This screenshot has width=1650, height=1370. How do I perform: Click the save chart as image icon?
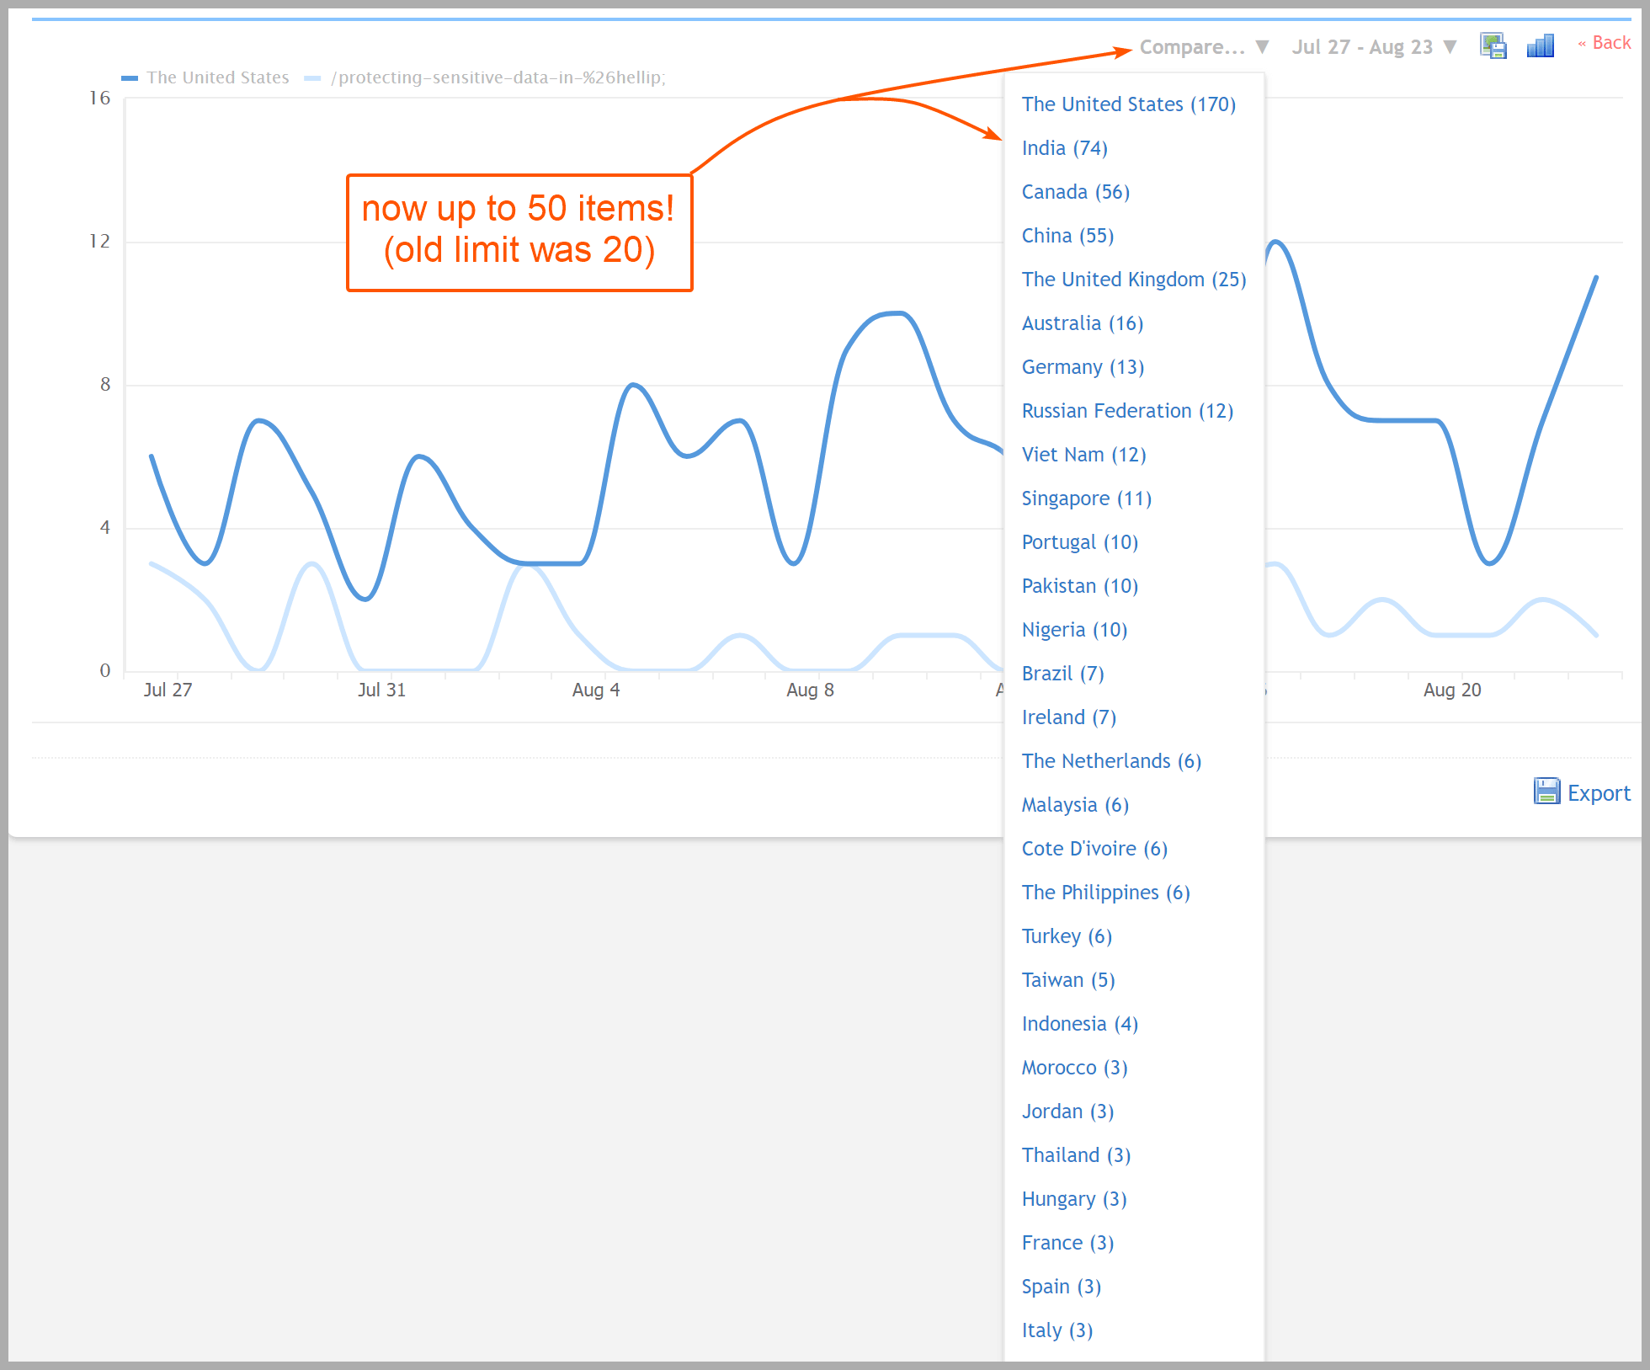pos(1493,45)
